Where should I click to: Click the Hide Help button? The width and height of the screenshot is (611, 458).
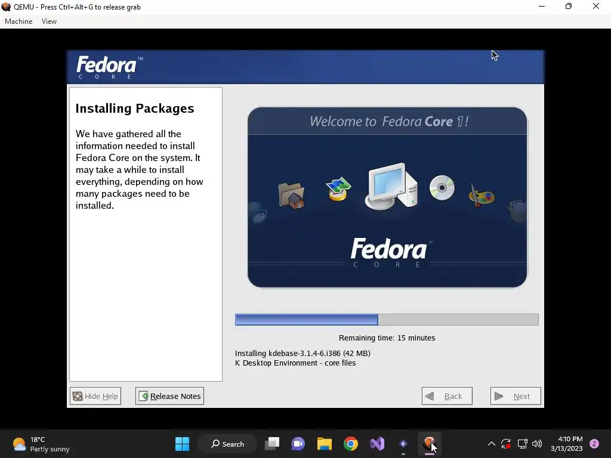tap(95, 396)
